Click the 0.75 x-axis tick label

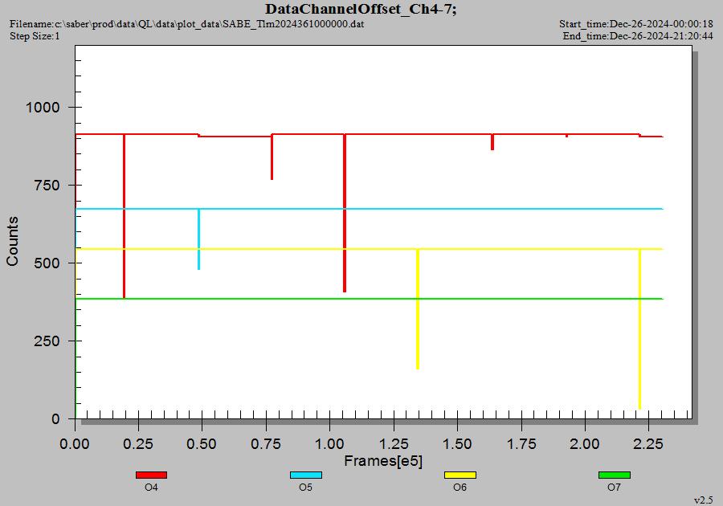[x=266, y=444]
